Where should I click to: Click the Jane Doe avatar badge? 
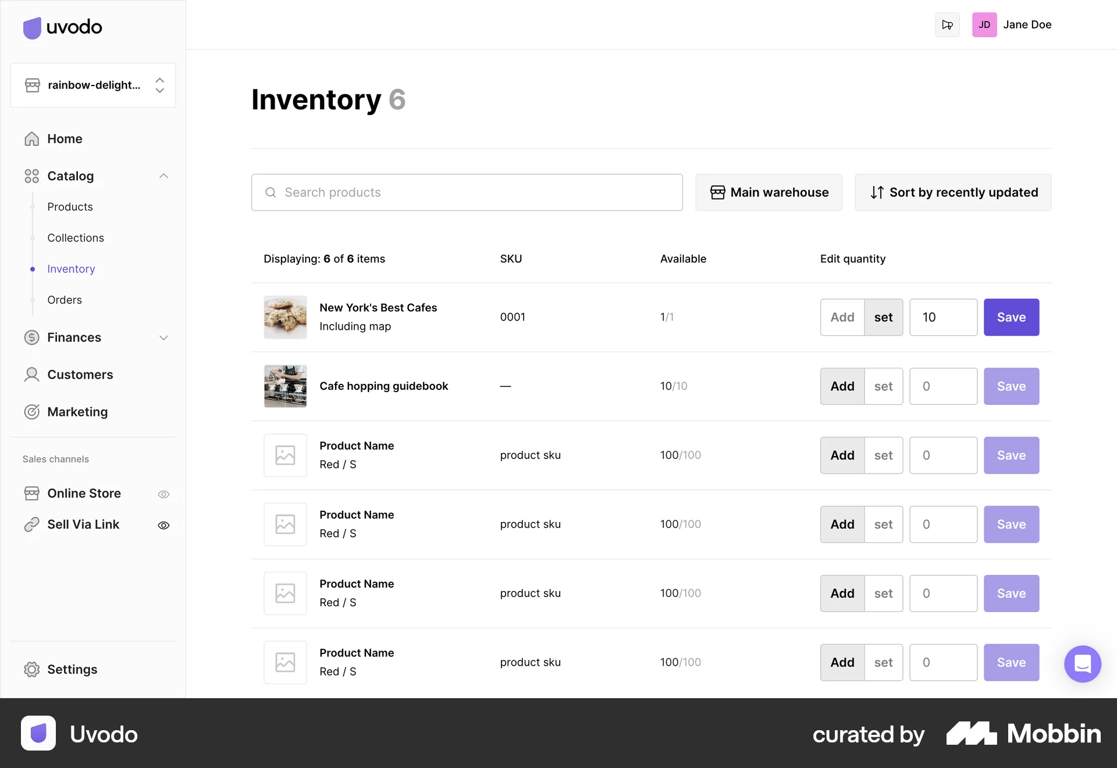click(x=984, y=24)
